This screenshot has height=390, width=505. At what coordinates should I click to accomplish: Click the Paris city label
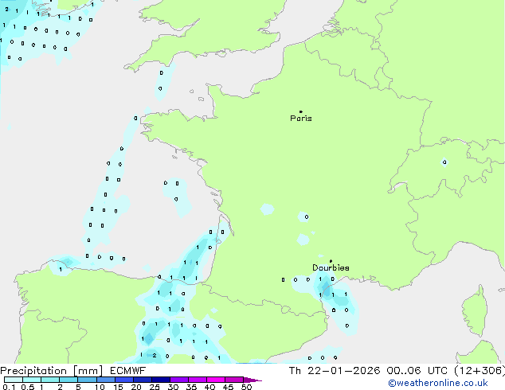pyautogui.click(x=301, y=119)
